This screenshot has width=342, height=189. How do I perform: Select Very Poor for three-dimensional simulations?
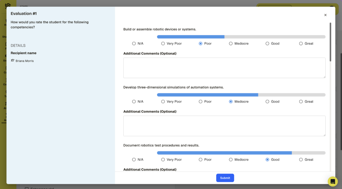coord(163,102)
